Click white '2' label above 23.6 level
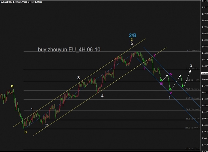The width and height of the screenshot is (208, 152). point(191,65)
